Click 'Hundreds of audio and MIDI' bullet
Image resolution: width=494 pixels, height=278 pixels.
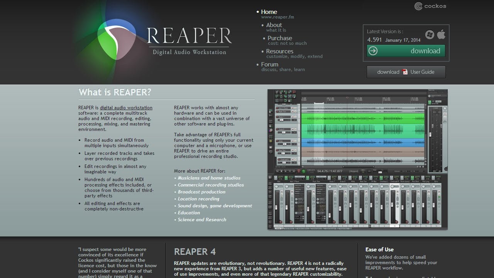[x=119, y=188]
